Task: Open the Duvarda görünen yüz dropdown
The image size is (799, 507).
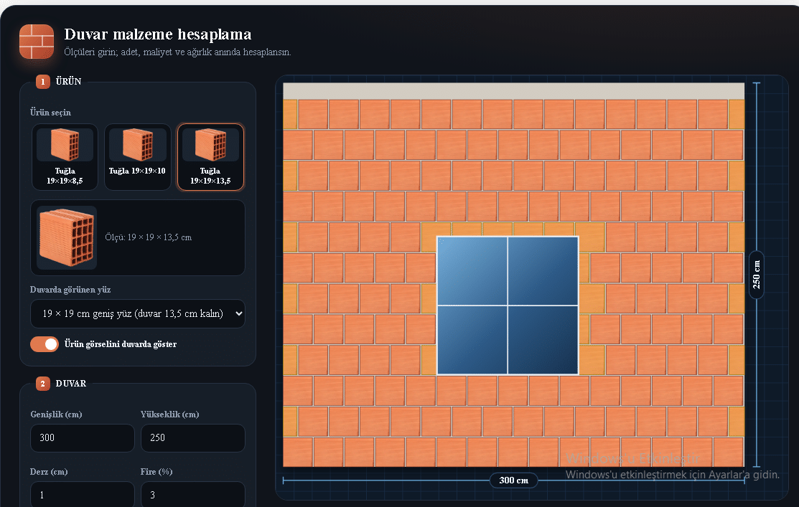Action: [x=138, y=313]
